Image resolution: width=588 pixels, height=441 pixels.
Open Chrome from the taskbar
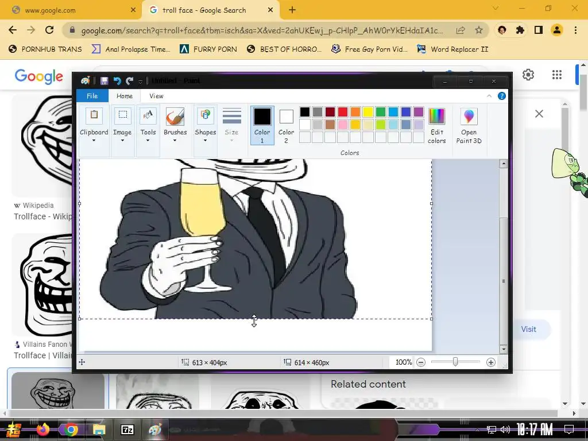tap(71, 430)
